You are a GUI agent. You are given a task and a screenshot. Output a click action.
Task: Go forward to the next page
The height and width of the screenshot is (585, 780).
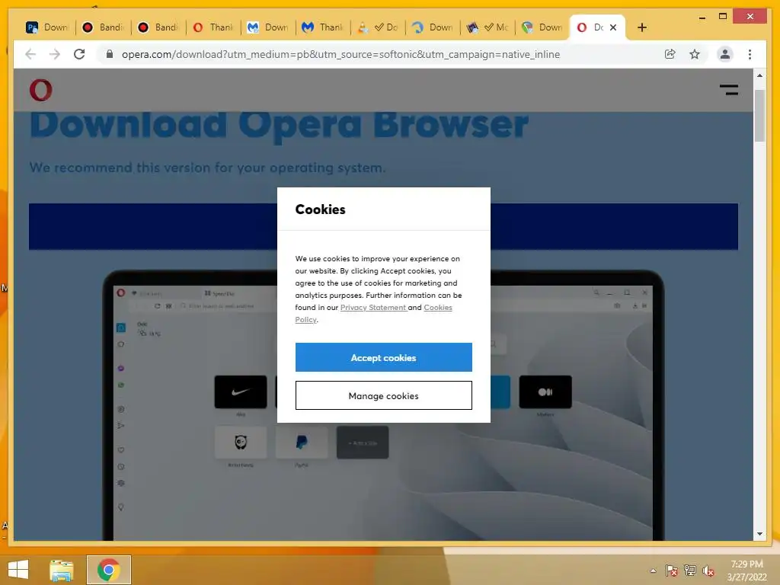pos(55,54)
